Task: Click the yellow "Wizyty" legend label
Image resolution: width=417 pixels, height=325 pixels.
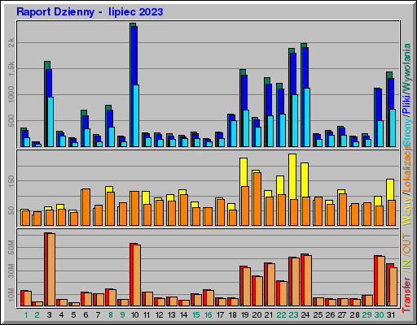Action: click(x=406, y=210)
